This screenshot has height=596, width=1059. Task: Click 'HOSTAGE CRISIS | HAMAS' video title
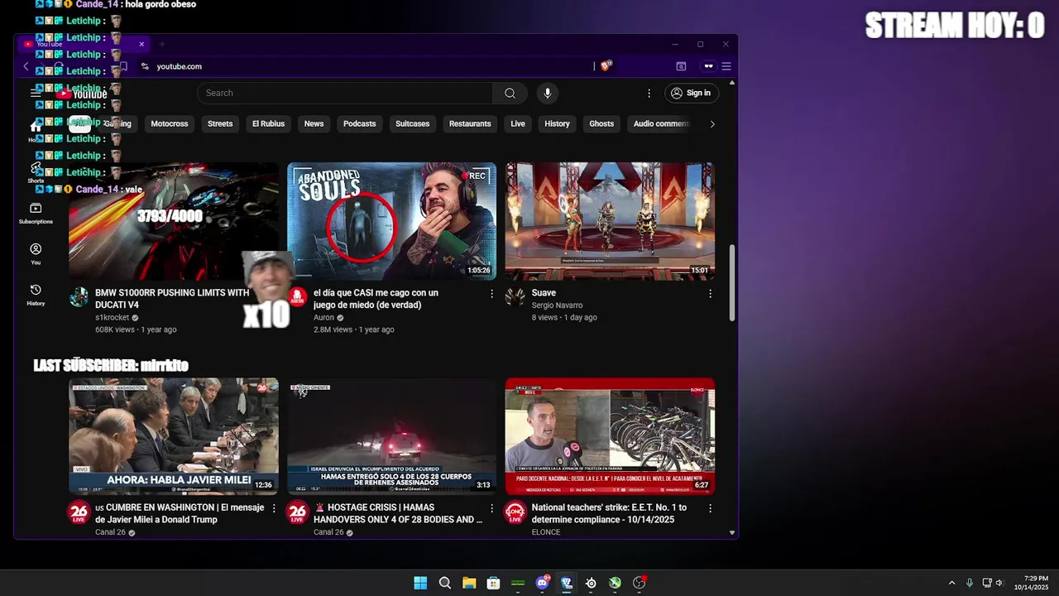point(398,513)
